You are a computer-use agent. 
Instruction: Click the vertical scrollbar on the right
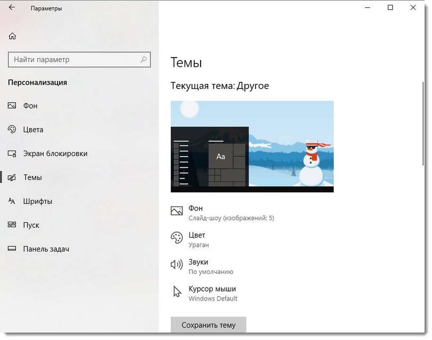[x=424, y=124]
